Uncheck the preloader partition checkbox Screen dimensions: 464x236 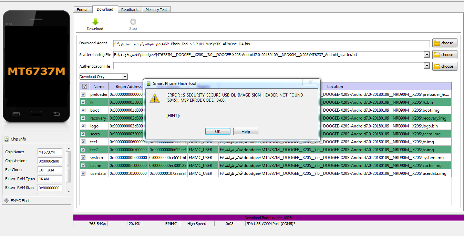coord(83,94)
